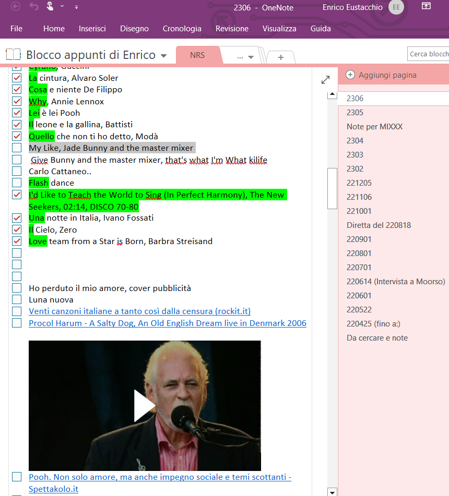
Task: Uncheck Il Cielo, Zero checkbox
Action: point(17,229)
